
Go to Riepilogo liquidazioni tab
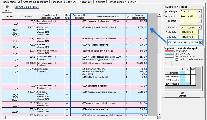[64, 2]
